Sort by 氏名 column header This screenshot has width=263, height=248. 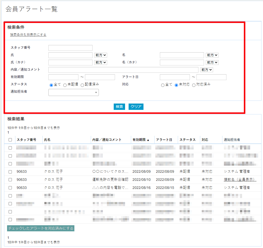(x=47, y=140)
